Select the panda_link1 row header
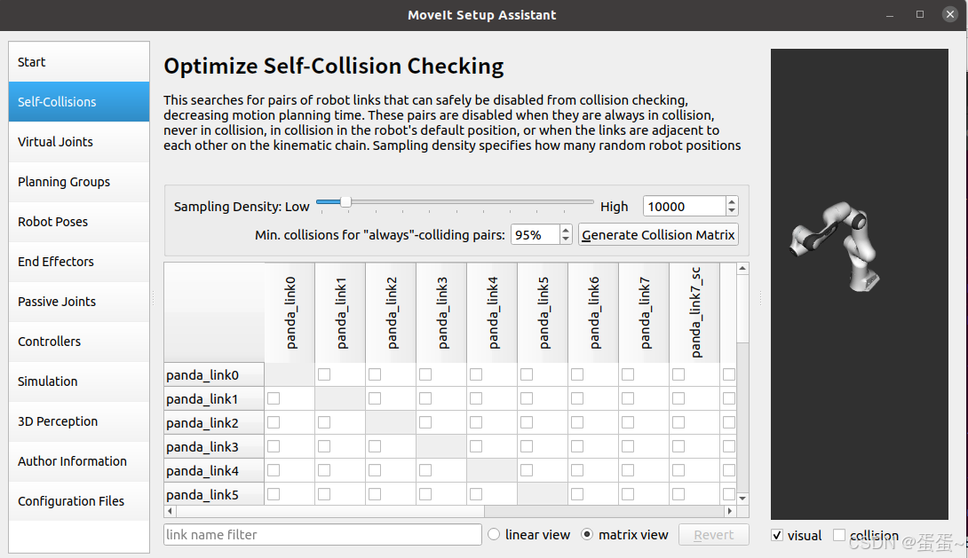This screenshot has width=968, height=558. click(214, 399)
